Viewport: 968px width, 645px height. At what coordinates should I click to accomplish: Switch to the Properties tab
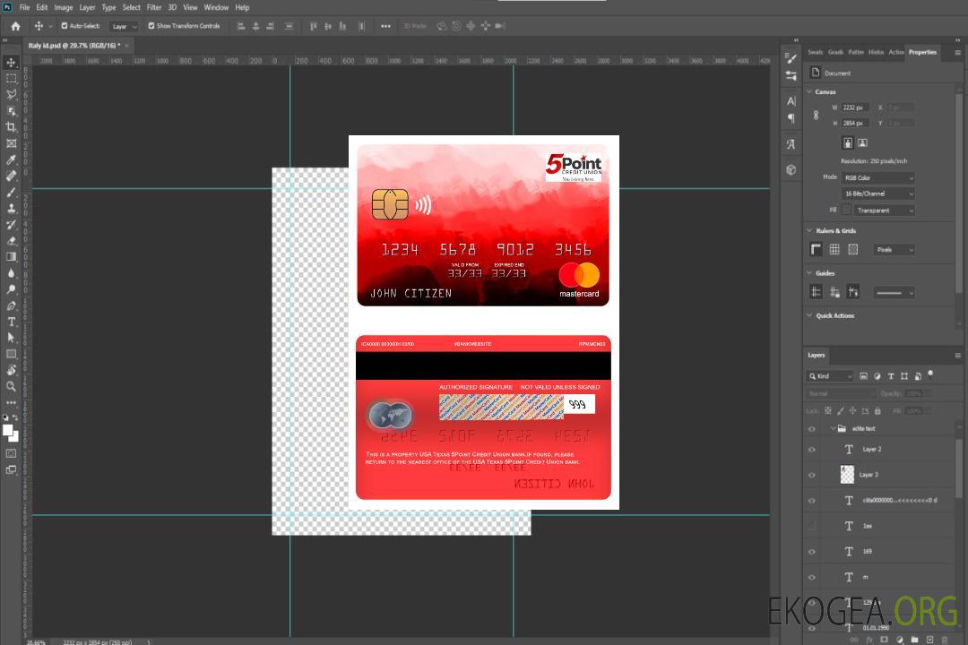922,53
